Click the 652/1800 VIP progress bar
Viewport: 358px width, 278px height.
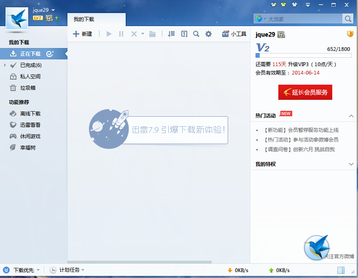[x=304, y=56]
